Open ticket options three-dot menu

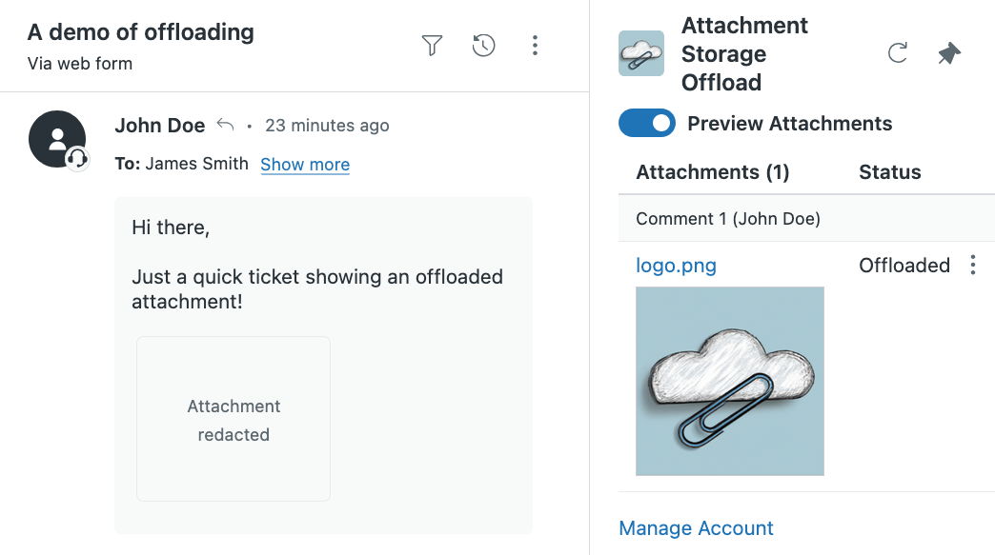535,45
